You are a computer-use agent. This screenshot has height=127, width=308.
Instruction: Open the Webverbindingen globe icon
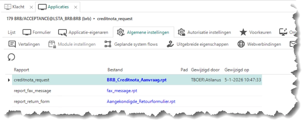[x=241, y=44]
